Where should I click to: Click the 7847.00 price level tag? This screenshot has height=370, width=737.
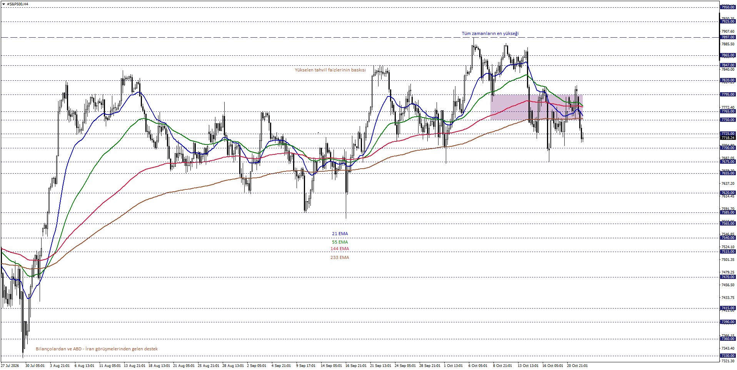click(728, 65)
